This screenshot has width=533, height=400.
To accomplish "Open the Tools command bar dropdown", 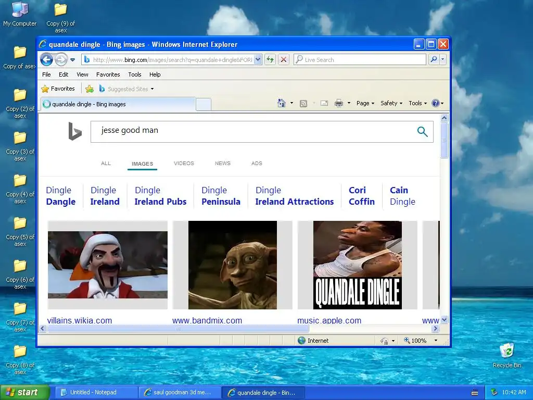I will (x=417, y=103).
